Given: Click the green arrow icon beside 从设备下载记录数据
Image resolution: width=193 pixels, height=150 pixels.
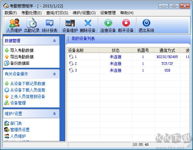Looking at the screenshot, I should click(x=7, y=84).
